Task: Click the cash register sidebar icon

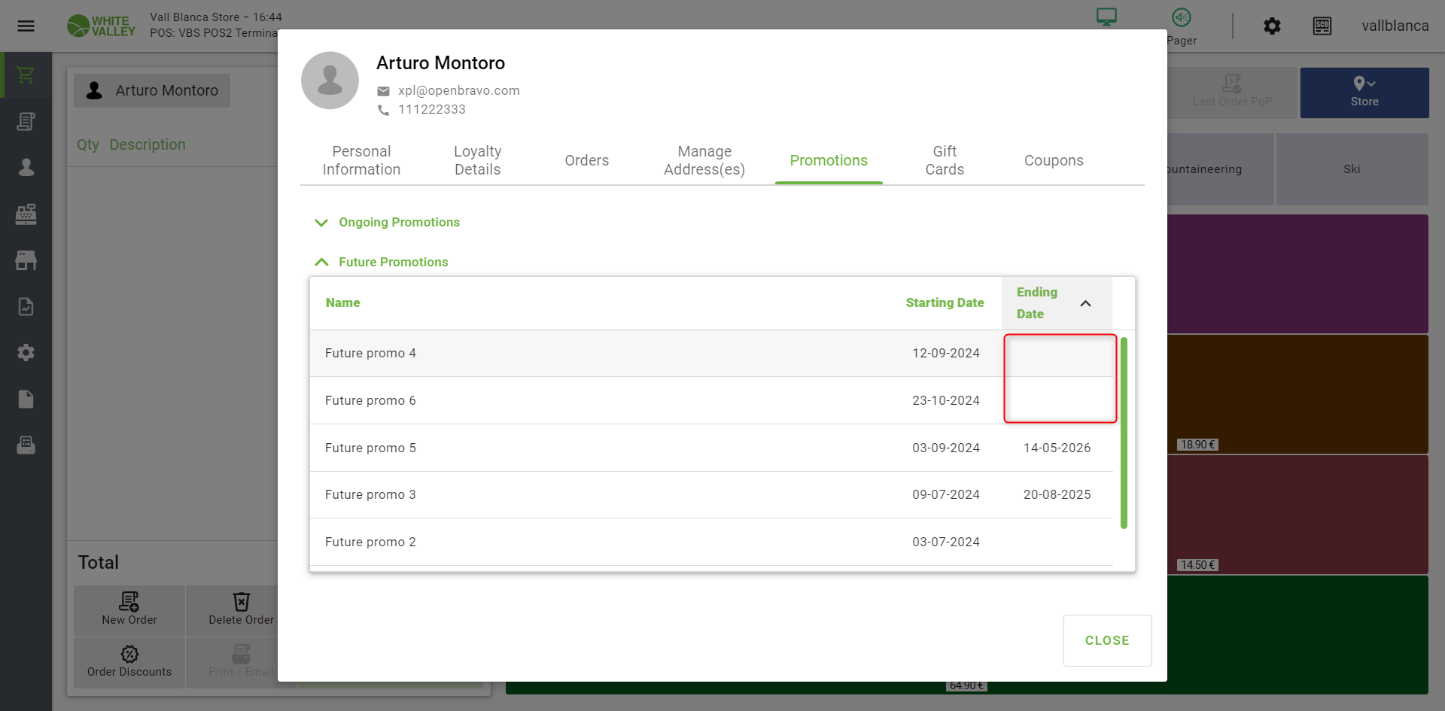Action: point(26,214)
